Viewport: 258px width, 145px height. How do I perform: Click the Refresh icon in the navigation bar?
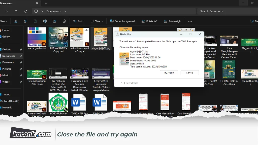(25, 11)
